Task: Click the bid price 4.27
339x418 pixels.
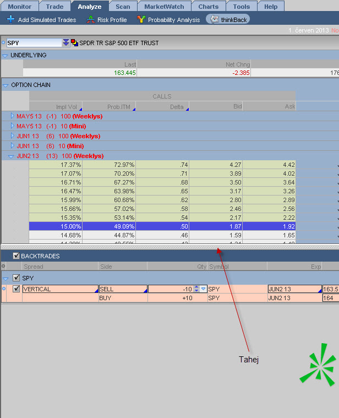Action: tap(236, 165)
